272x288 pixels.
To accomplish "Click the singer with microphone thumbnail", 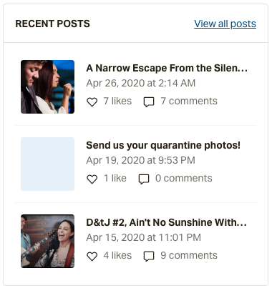I will tap(47, 86).
